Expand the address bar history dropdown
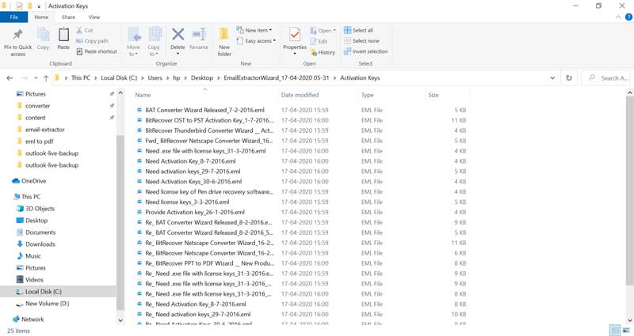This screenshot has height=336, width=634. click(x=552, y=77)
